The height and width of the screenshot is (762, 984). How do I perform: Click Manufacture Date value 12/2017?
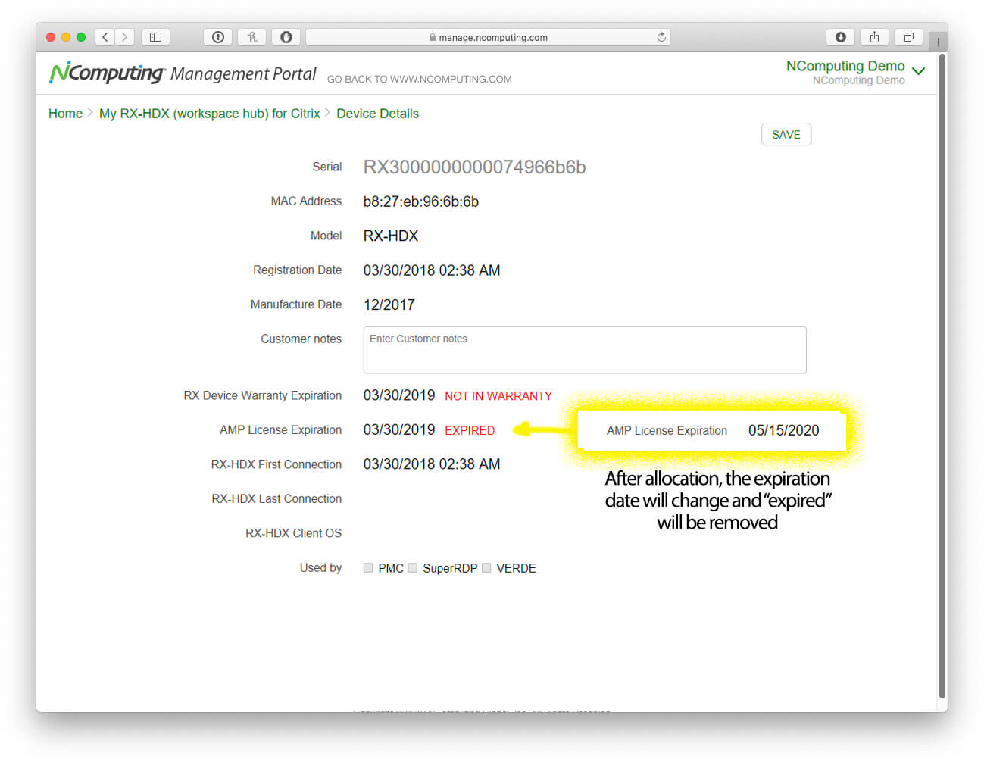pos(389,304)
